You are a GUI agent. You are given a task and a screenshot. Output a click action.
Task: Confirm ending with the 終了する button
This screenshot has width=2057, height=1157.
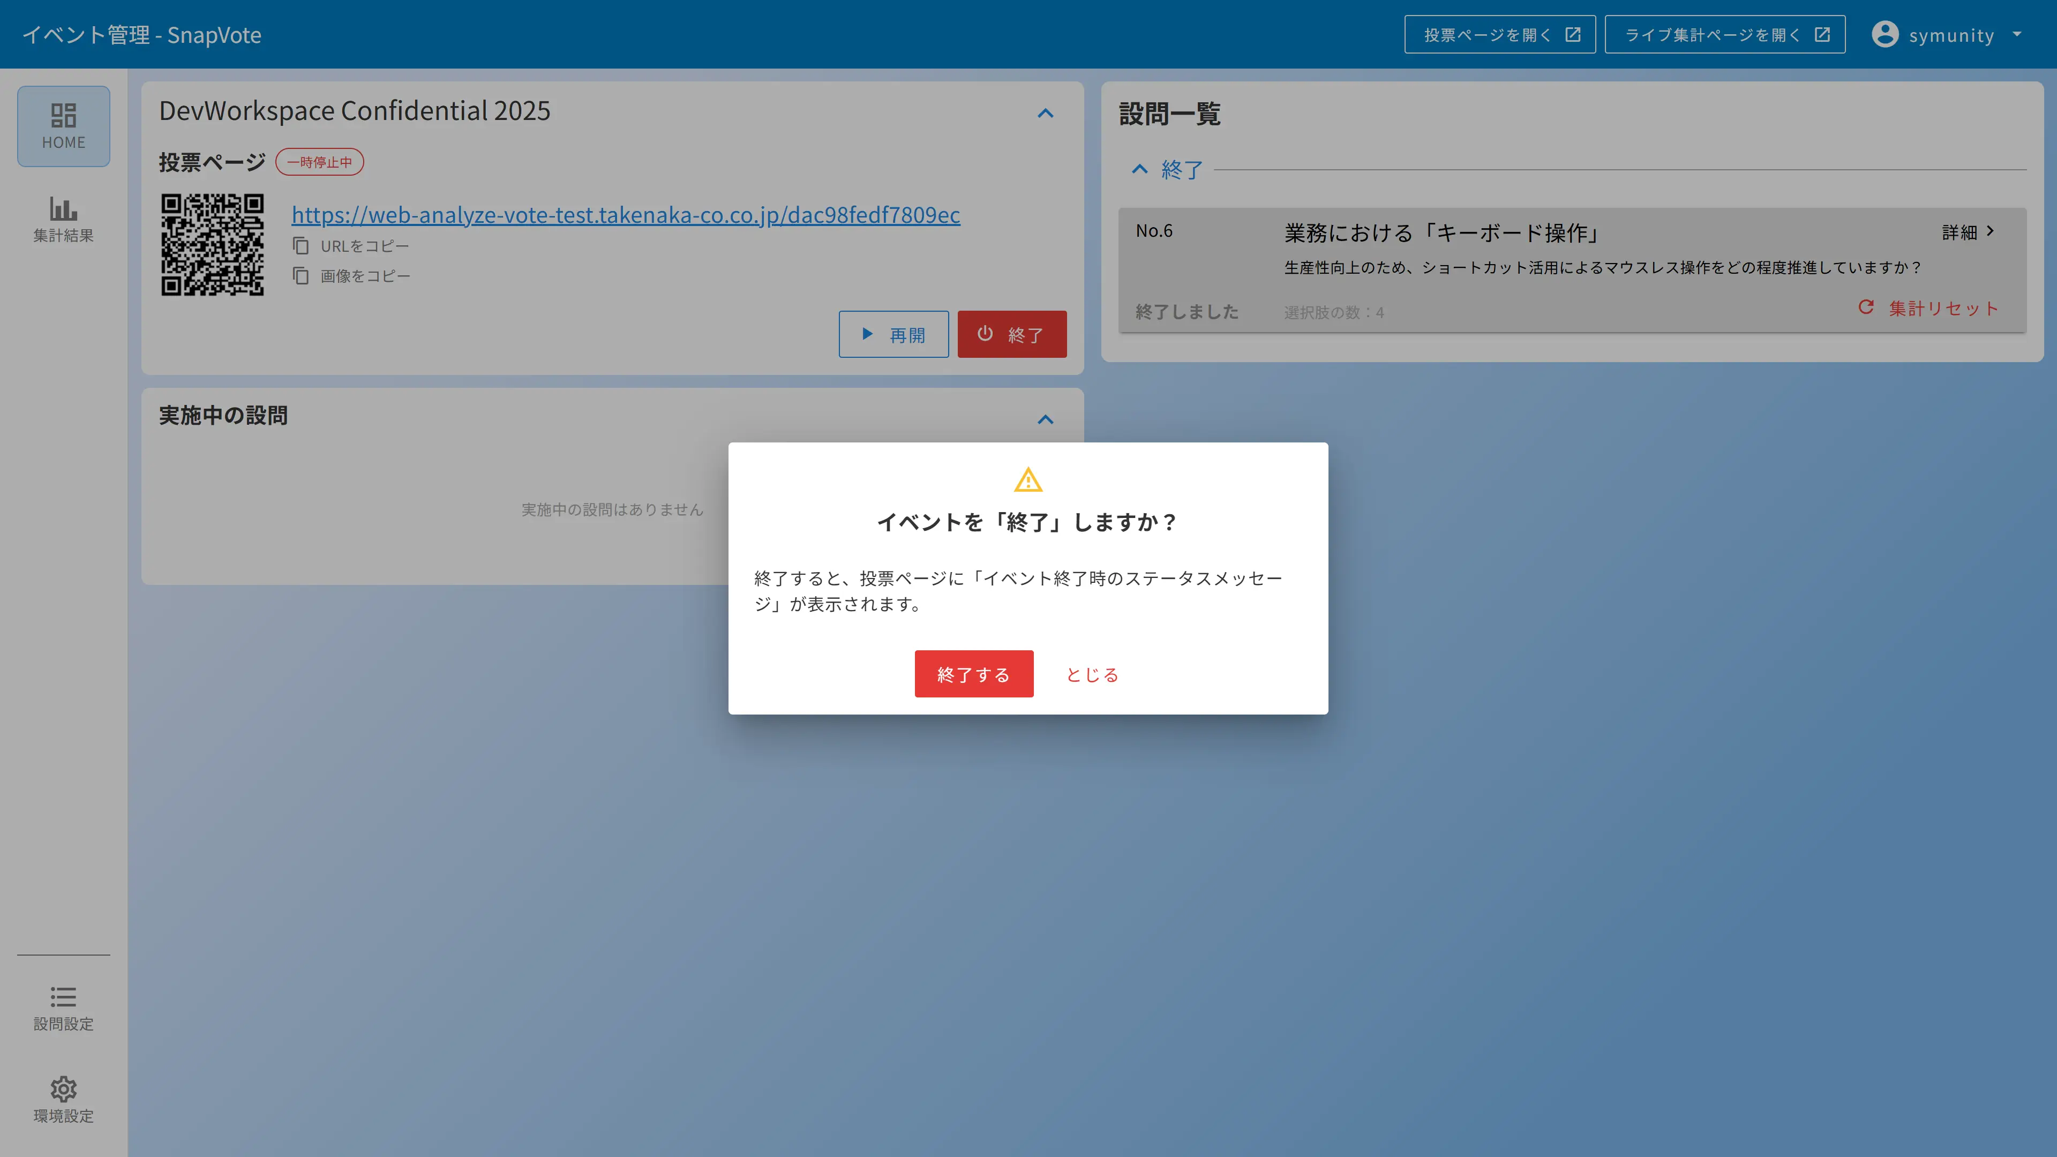(x=973, y=673)
